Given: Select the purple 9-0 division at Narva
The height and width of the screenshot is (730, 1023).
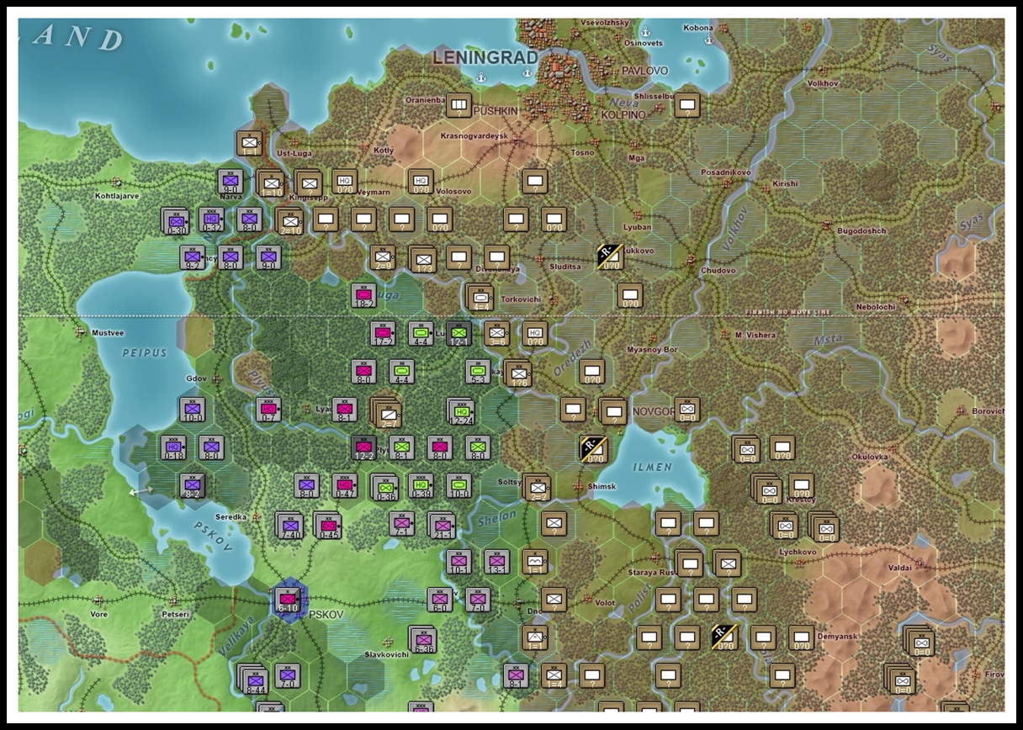Looking at the screenshot, I should (231, 182).
